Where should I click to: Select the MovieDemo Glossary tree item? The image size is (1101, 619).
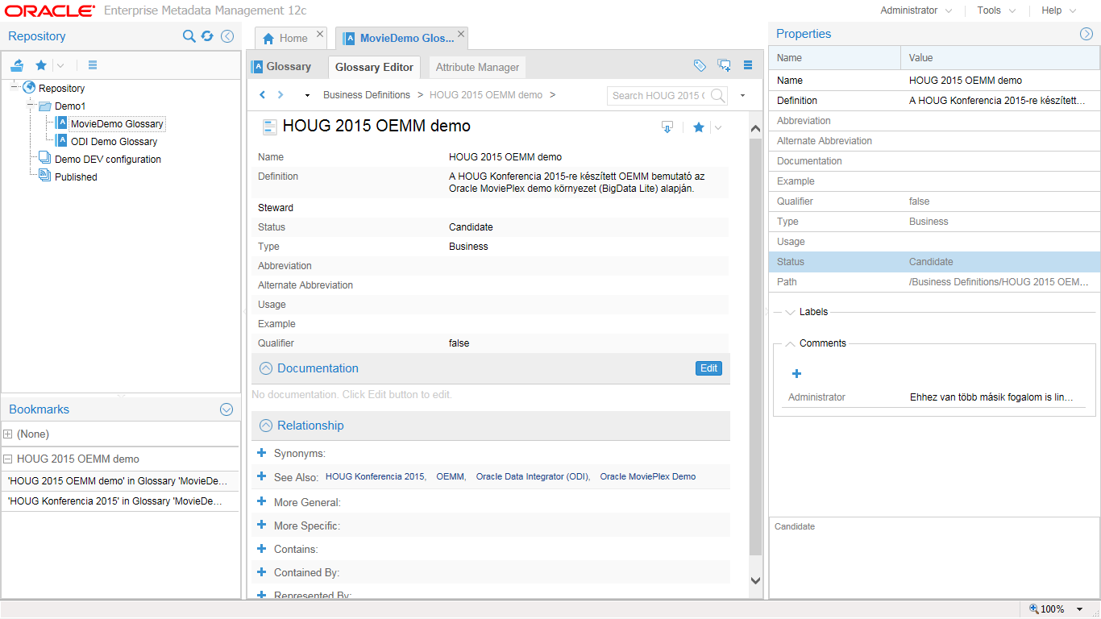coord(117,123)
